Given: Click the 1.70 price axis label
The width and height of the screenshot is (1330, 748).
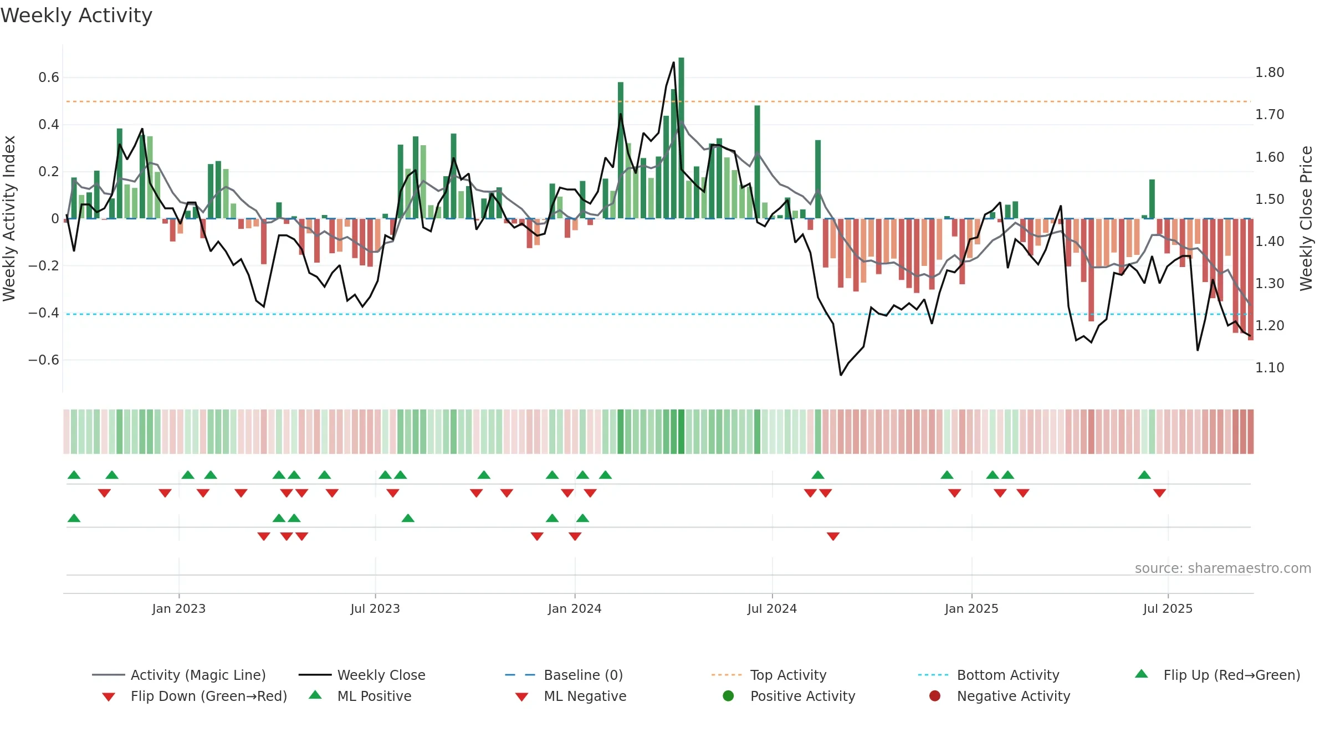Looking at the screenshot, I should click(1270, 115).
